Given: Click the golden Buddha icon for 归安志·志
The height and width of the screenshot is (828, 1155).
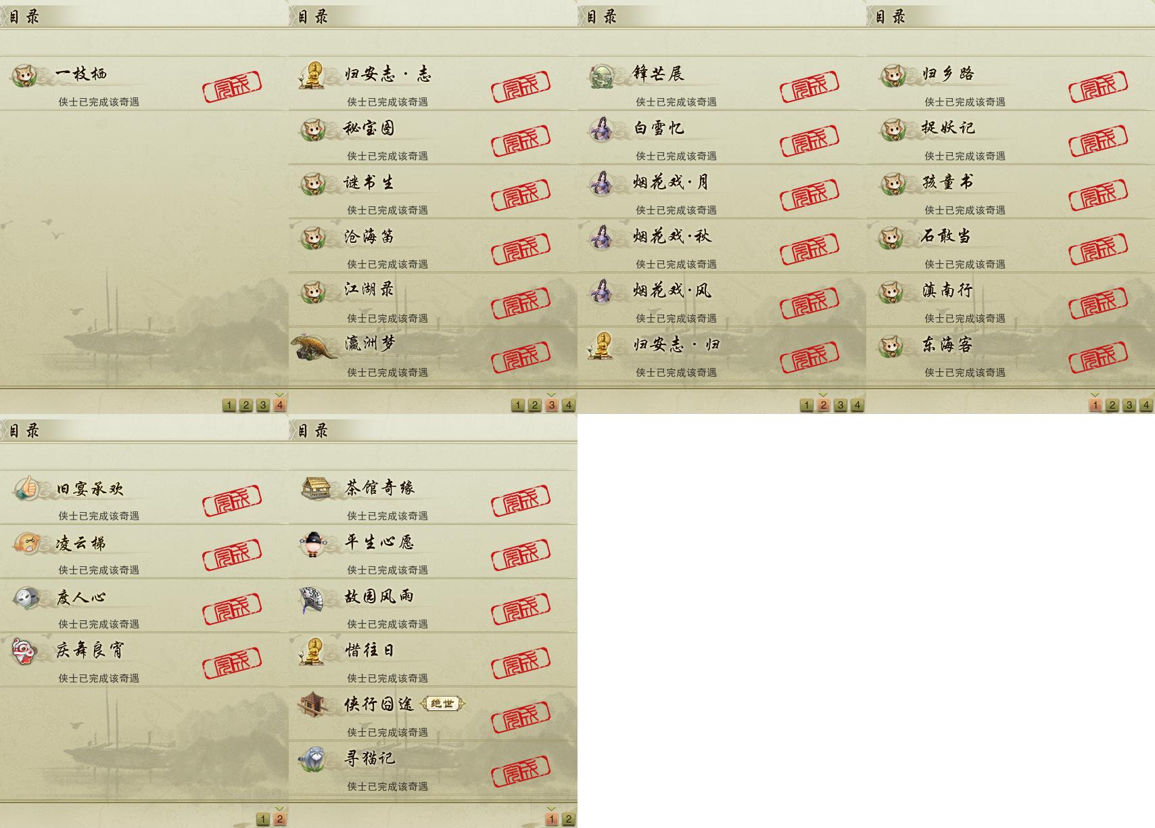Looking at the screenshot, I should click(x=313, y=74).
